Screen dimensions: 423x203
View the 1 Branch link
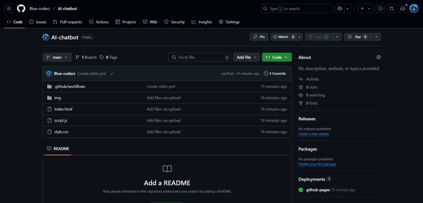(x=86, y=57)
